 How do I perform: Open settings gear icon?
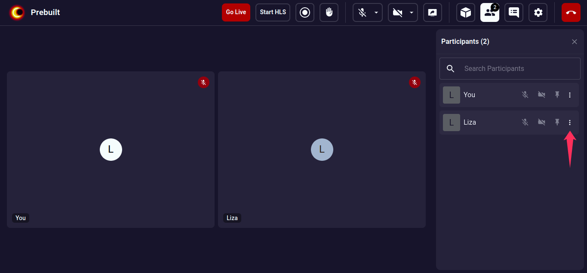(x=538, y=12)
